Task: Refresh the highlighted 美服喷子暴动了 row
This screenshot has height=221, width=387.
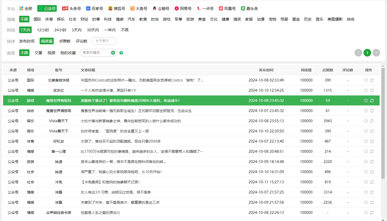Action: [372, 101]
